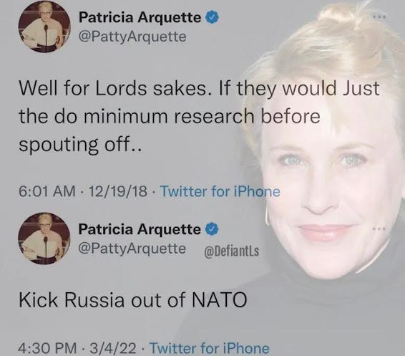Image resolution: width=405 pixels, height=356 pixels.
Task: Click the Patricia Arquette name on the top tweet
Action: [x=140, y=17]
